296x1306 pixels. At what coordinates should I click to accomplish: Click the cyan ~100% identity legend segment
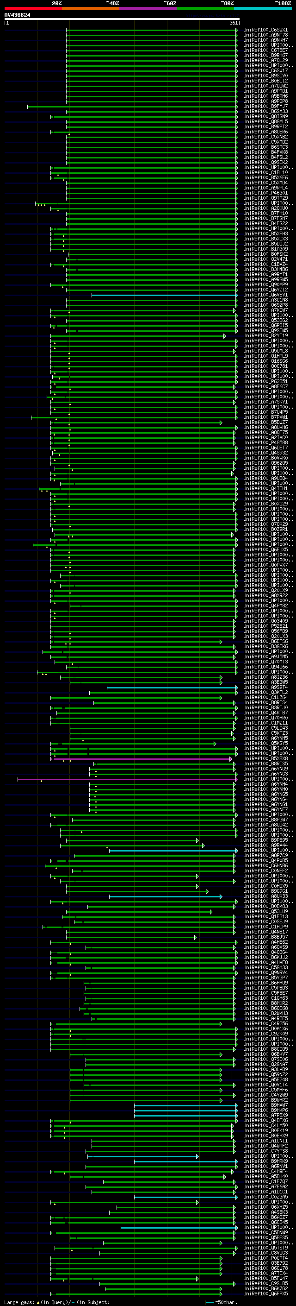[263, 8]
